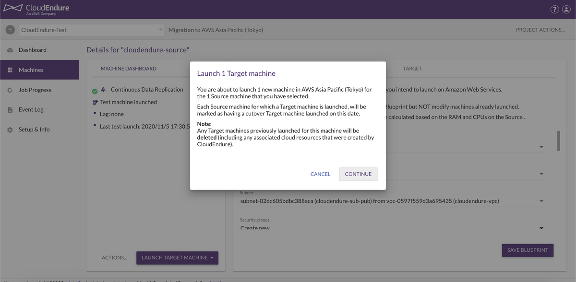Screen dimensions: 576x282
Task: Click CANCEL in the launch dialog
Action: [x=320, y=174]
